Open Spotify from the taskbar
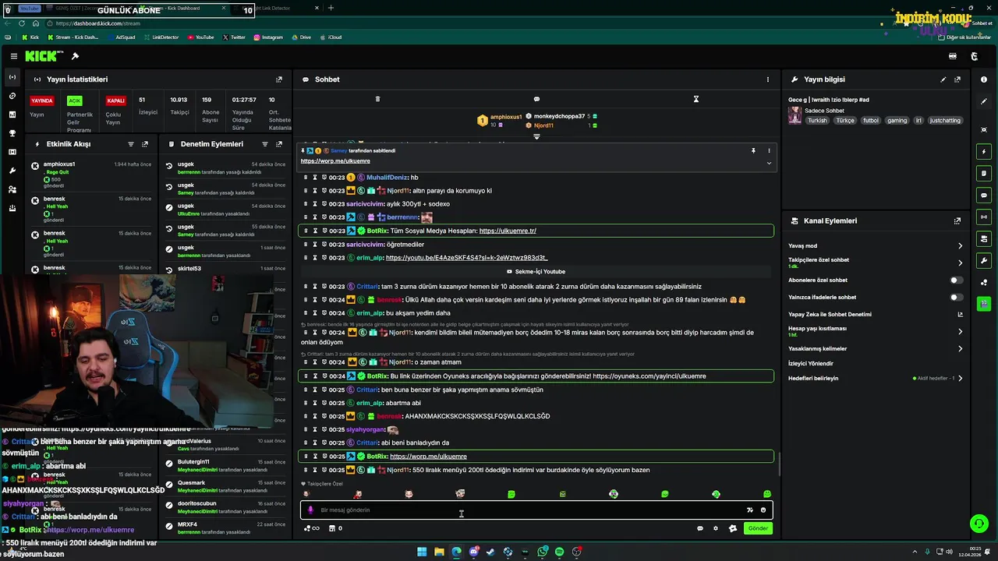 click(559, 552)
